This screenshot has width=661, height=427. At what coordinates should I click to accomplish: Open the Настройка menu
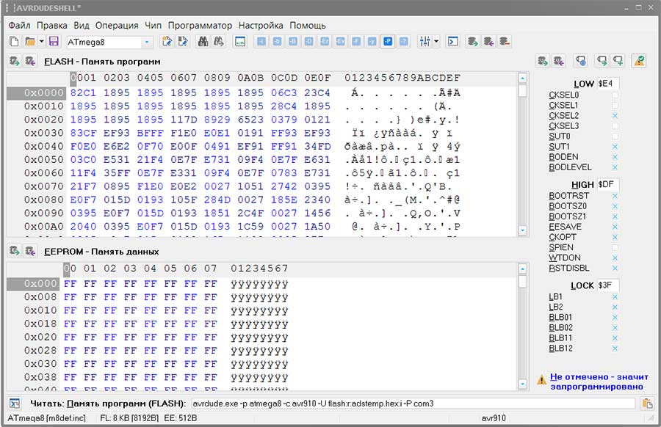tap(261, 25)
